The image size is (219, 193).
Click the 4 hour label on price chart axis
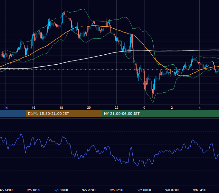[200, 108]
